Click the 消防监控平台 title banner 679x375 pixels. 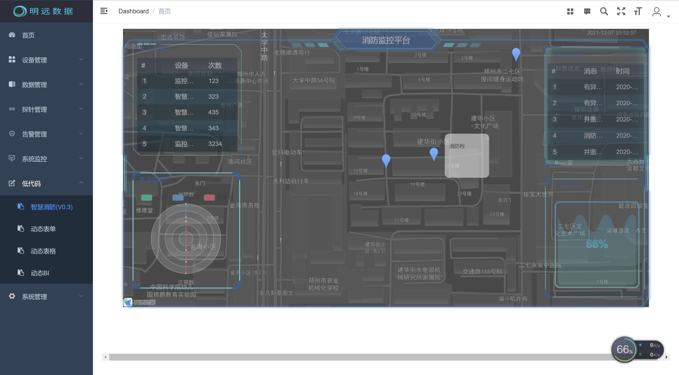tap(386, 40)
